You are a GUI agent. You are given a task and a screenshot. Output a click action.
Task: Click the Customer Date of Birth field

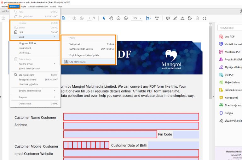click(x=174, y=145)
